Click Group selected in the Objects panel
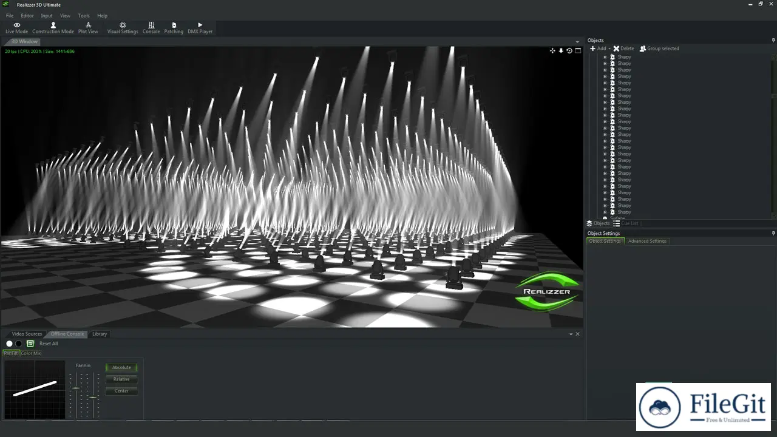 pyautogui.click(x=659, y=49)
